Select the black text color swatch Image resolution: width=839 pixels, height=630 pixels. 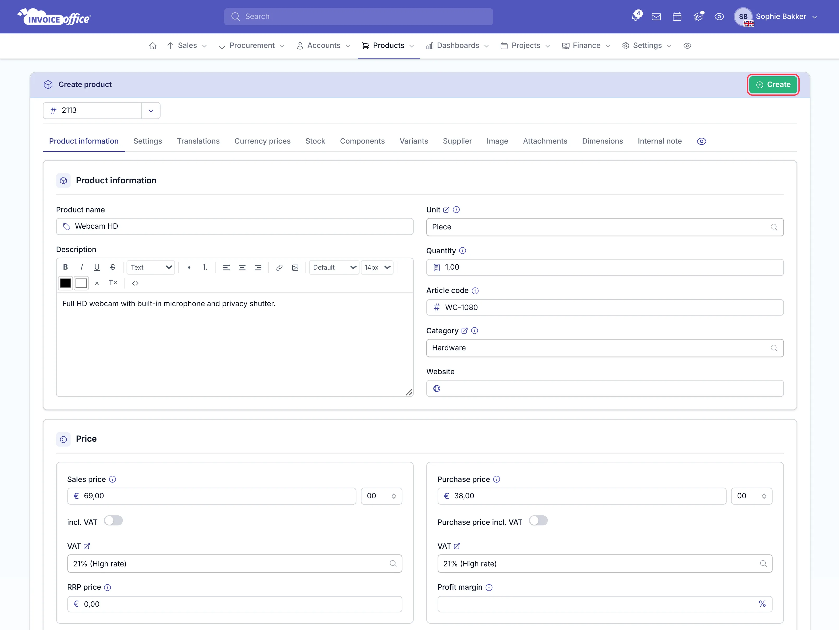tap(65, 283)
